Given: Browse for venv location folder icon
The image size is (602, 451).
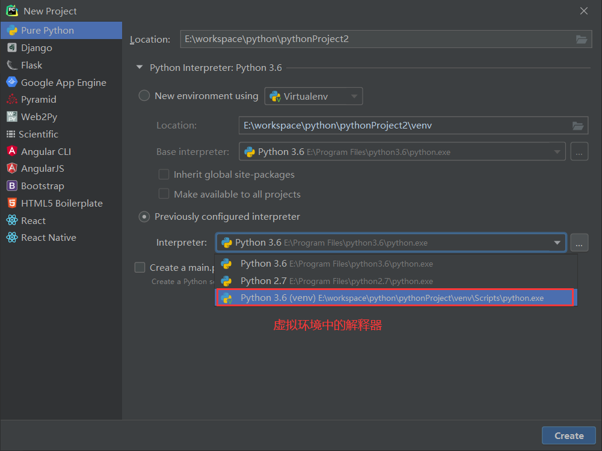Looking at the screenshot, I should (x=578, y=126).
